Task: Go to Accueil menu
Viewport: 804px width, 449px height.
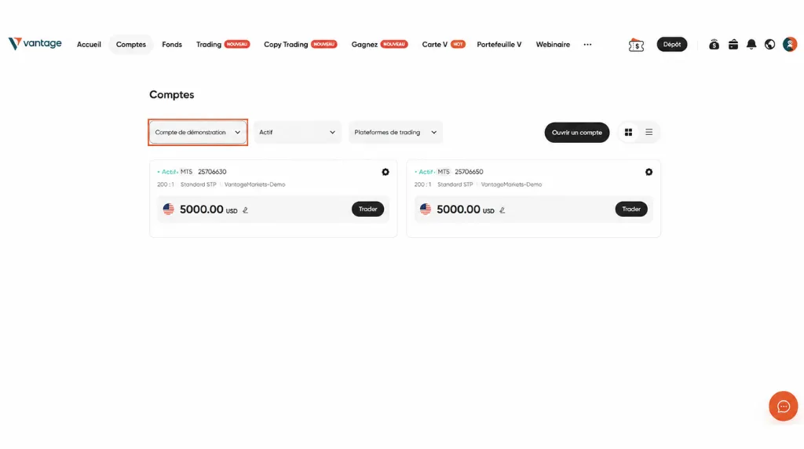Action: (89, 45)
